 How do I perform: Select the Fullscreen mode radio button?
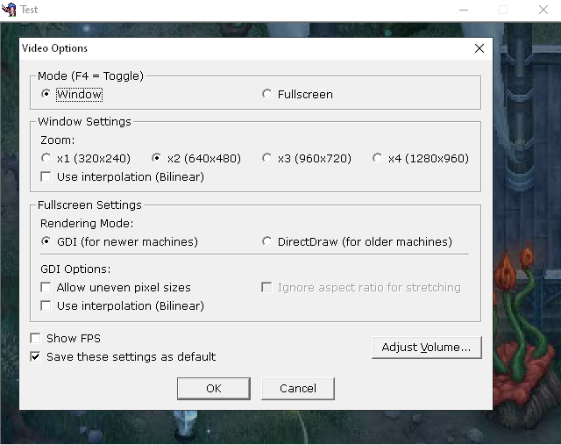[x=266, y=94]
